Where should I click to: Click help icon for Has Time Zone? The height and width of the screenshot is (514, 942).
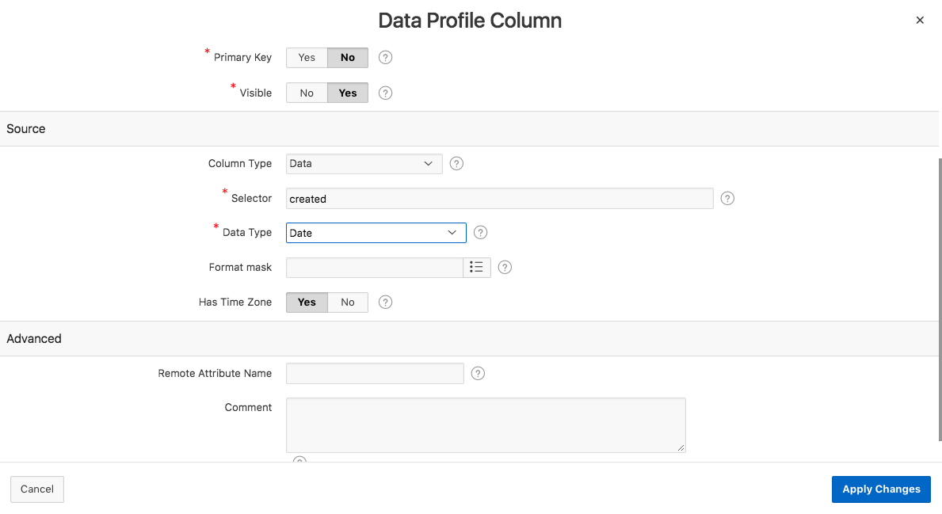pyautogui.click(x=386, y=303)
